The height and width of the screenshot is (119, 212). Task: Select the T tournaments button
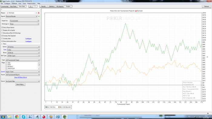click(35, 6)
